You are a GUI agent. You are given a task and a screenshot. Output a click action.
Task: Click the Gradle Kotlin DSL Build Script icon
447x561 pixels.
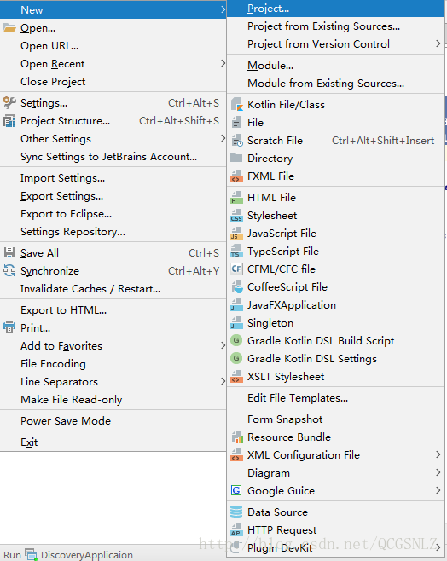click(236, 340)
